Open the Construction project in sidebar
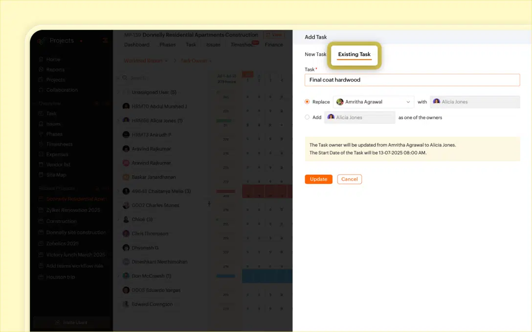Image resolution: width=532 pixels, height=332 pixels. tap(62, 221)
